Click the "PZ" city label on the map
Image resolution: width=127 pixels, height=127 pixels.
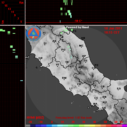click(122, 108)
